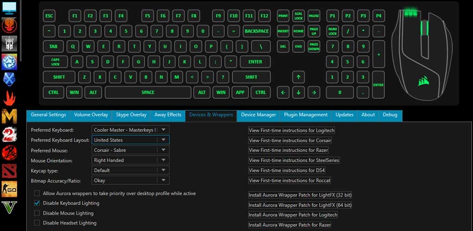Switch to the General Settings tab

tap(48, 115)
